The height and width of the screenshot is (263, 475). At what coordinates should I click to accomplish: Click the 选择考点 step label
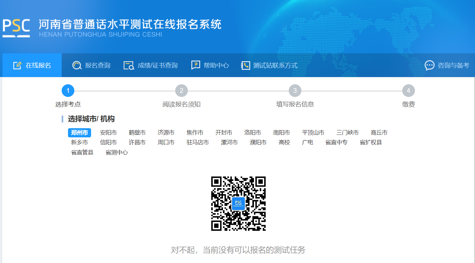(x=68, y=104)
